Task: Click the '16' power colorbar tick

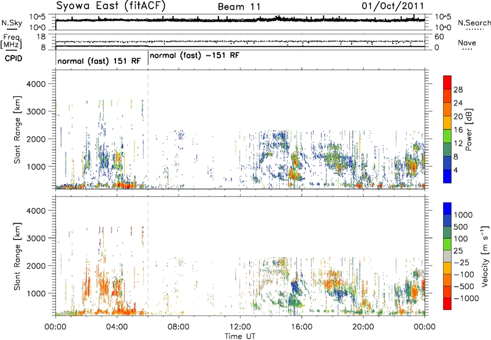Action: [x=458, y=130]
